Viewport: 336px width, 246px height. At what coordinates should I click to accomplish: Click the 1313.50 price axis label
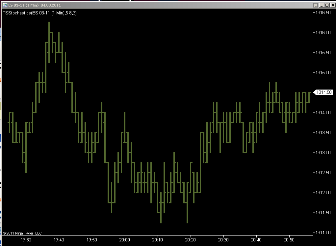323,133
